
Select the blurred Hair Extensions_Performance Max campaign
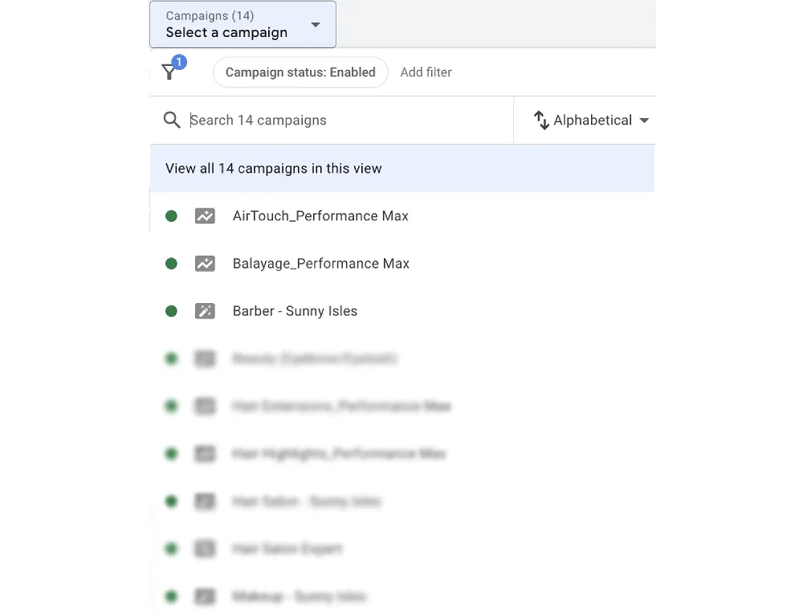click(341, 406)
